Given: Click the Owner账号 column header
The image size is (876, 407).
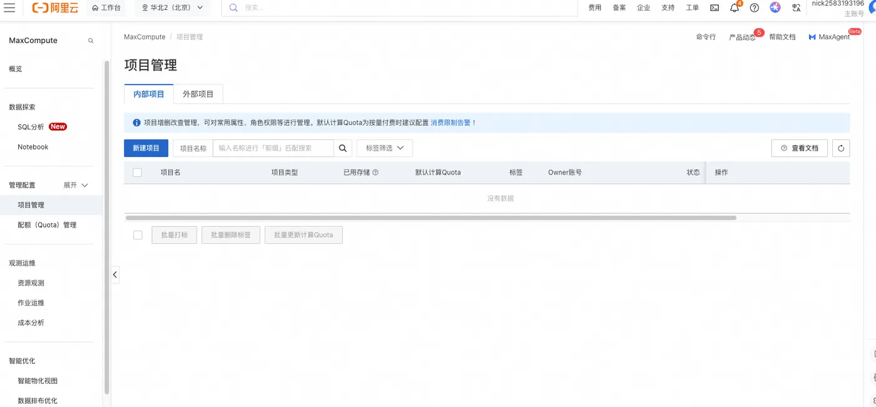Looking at the screenshot, I should point(565,173).
